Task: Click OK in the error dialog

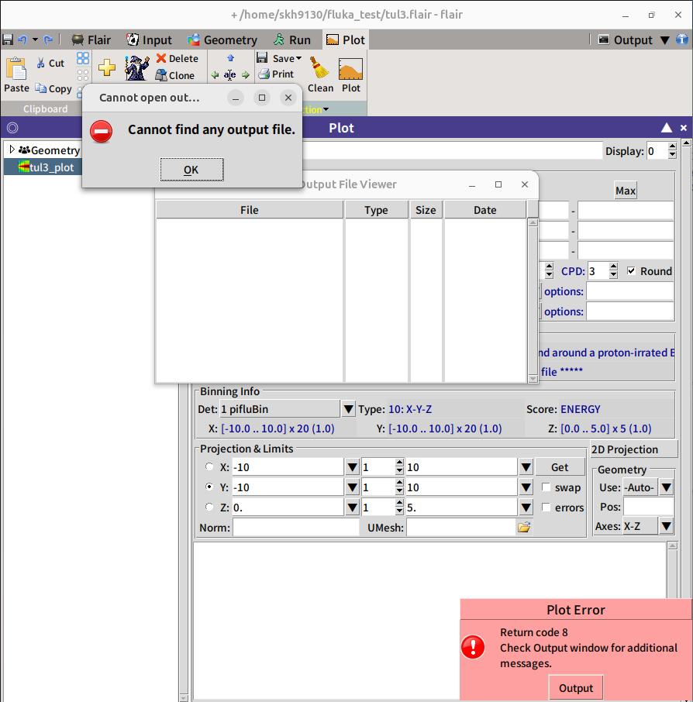Action: tap(191, 170)
